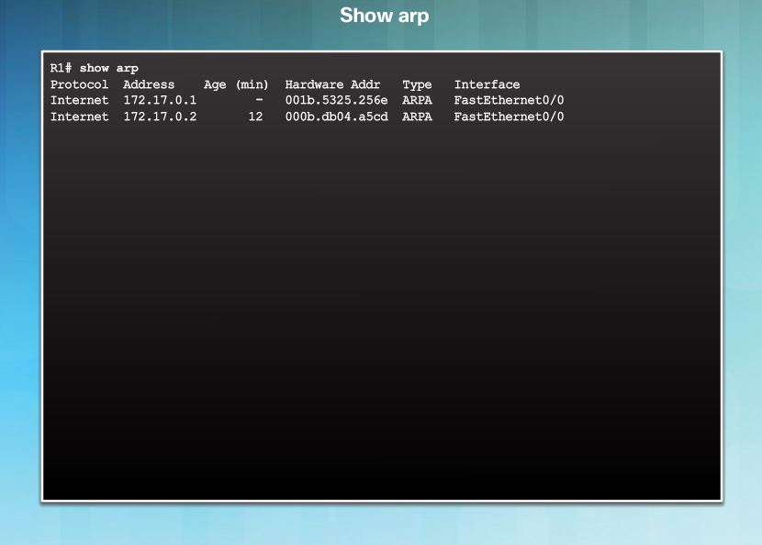This screenshot has width=762, height=545.
Task: Click the dash in the Age column
Action: 259,100
